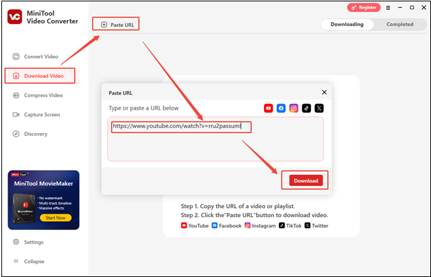Open Settings in the sidebar

[28, 242]
